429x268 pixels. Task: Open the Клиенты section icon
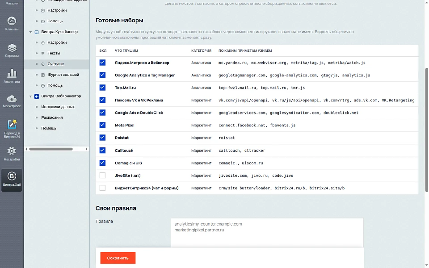(x=12, y=21)
